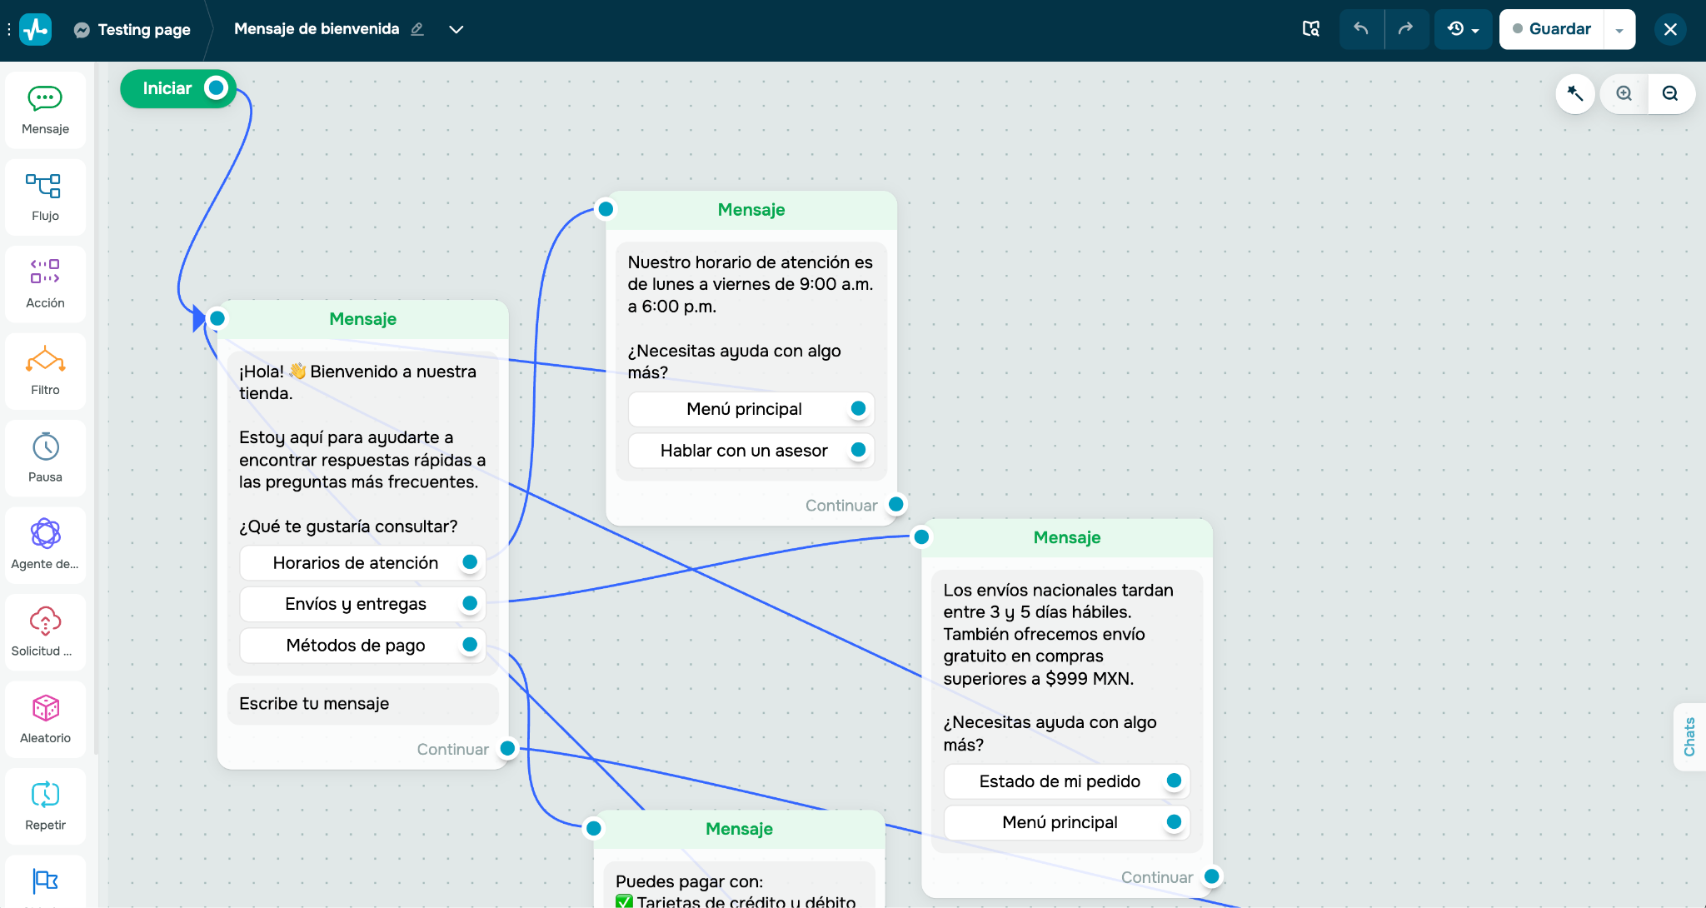Click the map search icon in header
This screenshot has height=908, width=1706.
click(1311, 29)
